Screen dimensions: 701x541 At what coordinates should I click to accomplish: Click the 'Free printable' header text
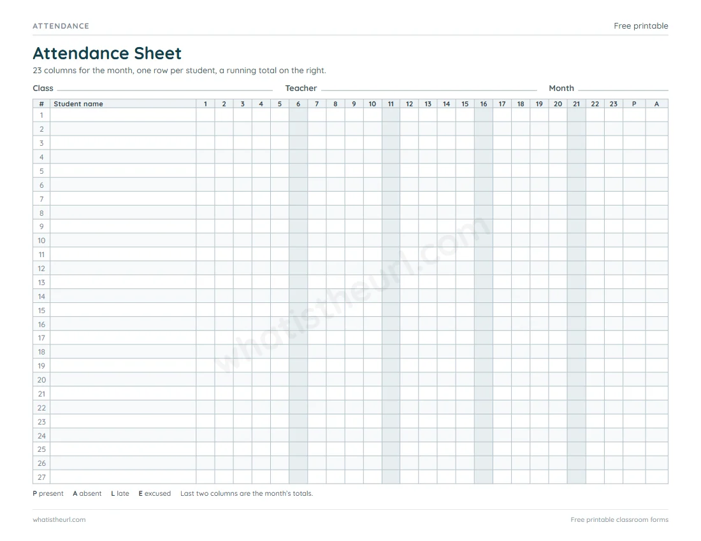(640, 26)
